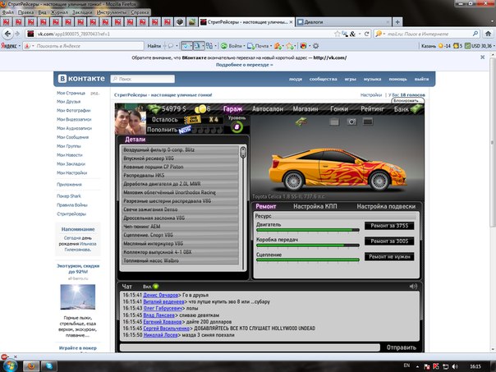Switch to the Настройка подвески tab
This screenshot has height=372, width=496.
pyautogui.click(x=386, y=206)
